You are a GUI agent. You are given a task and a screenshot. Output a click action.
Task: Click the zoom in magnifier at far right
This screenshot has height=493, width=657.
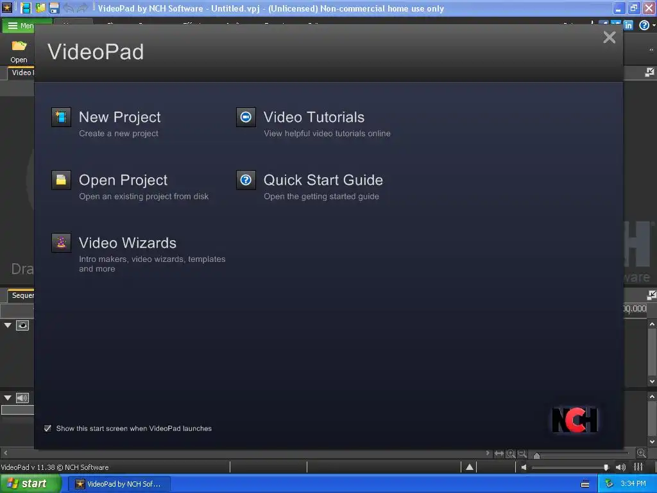pyautogui.click(x=641, y=453)
